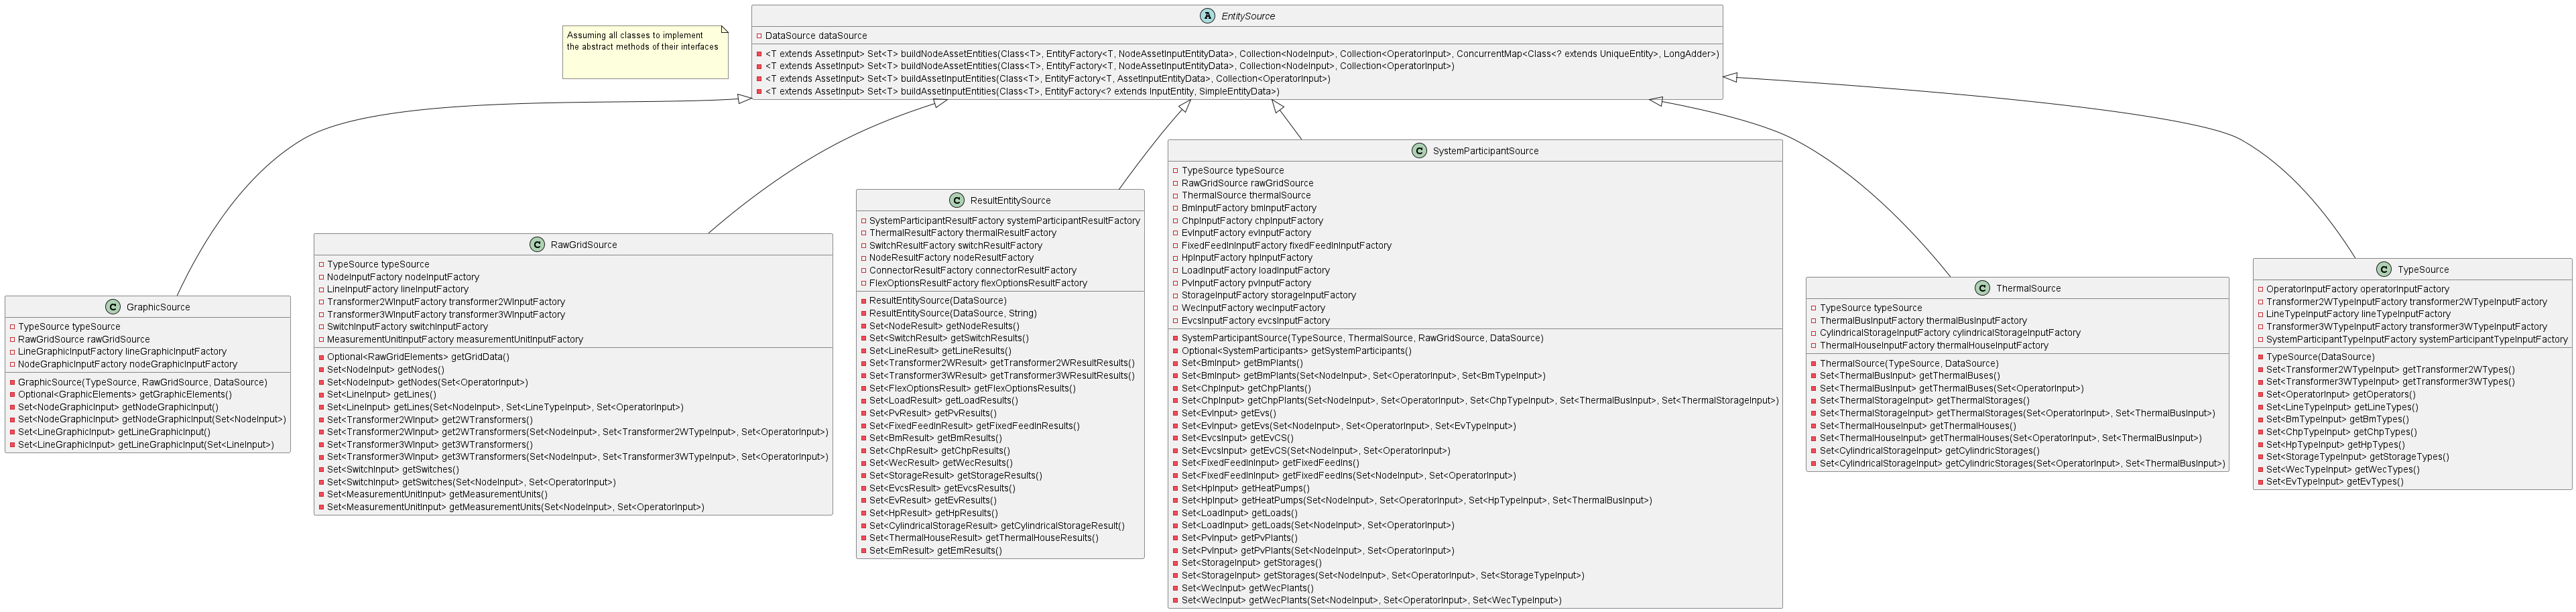Click the getGraphicElements() method
2576x612 pixels.
tap(125, 395)
